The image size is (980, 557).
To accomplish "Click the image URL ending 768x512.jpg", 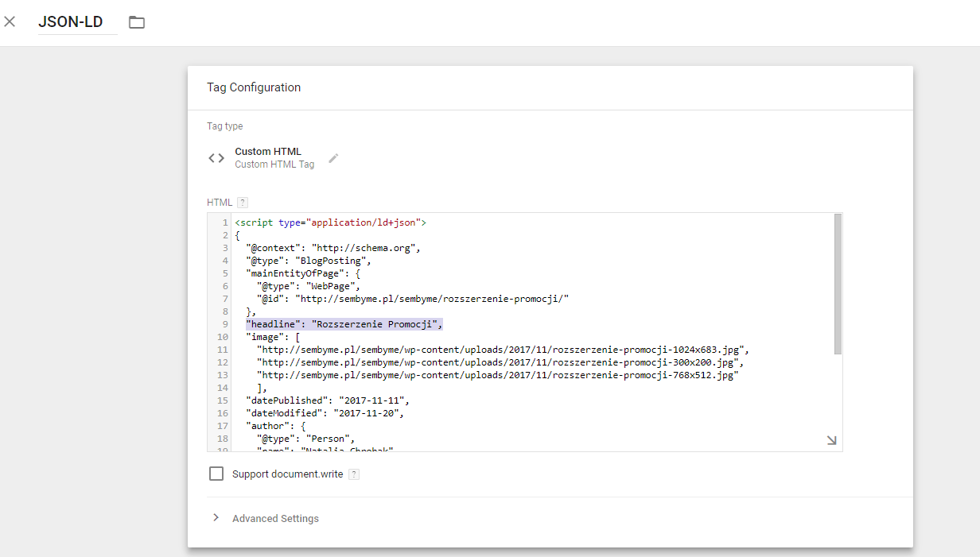I will tap(497, 375).
